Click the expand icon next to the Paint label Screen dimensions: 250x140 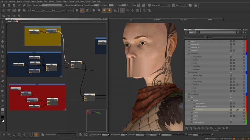pyautogui.click(x=139, y=5)
